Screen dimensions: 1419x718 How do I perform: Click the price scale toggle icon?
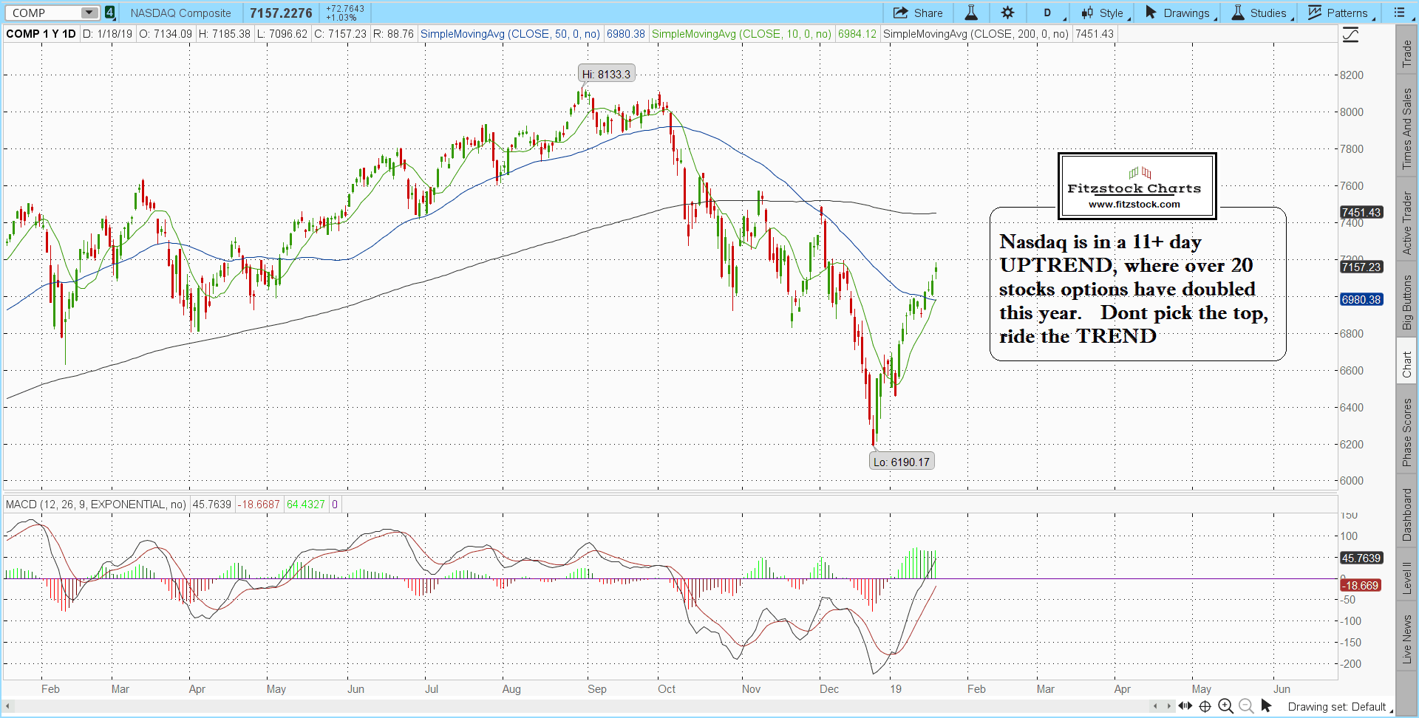point(1350,35)
